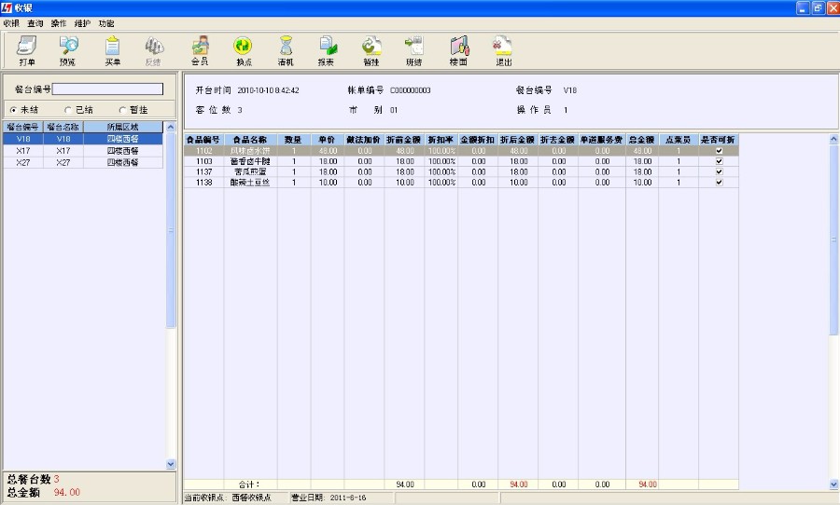
Task: Sort table list by 餐台编号 column header
Action: point(23,128)
